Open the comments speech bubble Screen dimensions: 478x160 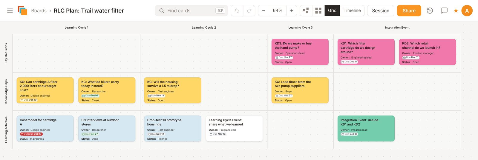click(x=445, y=11)
